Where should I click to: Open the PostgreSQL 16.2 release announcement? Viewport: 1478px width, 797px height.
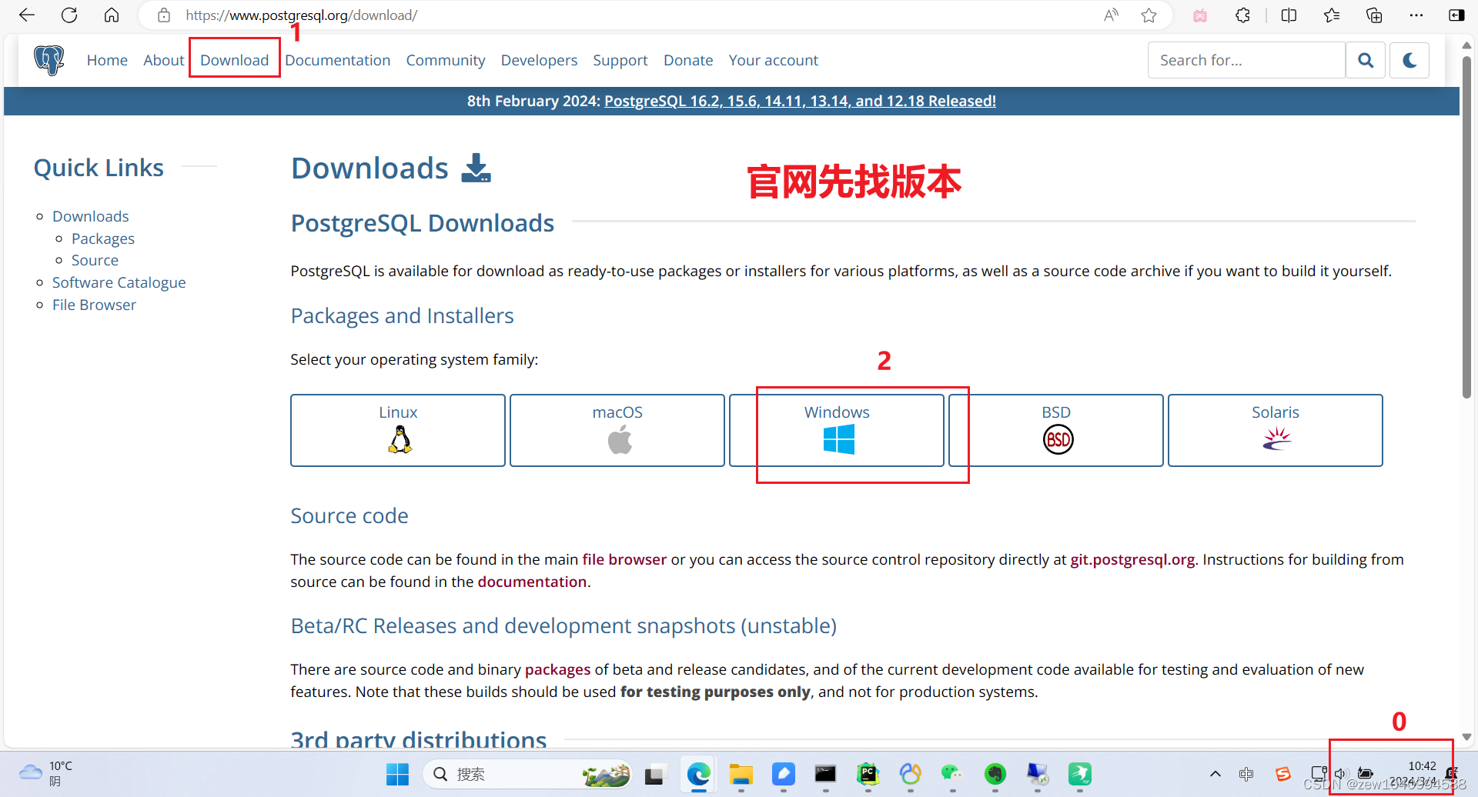(799, 100)
